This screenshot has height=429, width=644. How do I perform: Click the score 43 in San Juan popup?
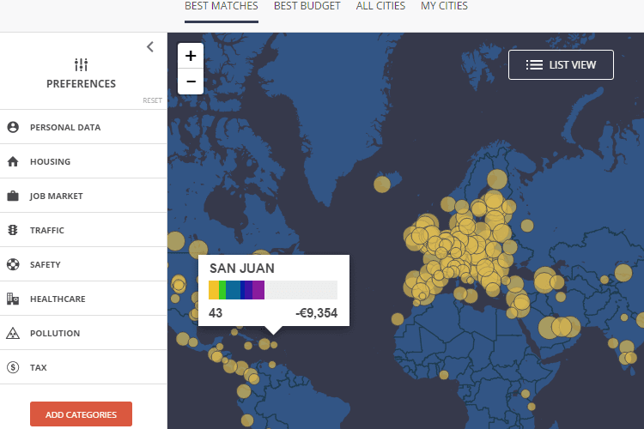[x=216, y=313]
